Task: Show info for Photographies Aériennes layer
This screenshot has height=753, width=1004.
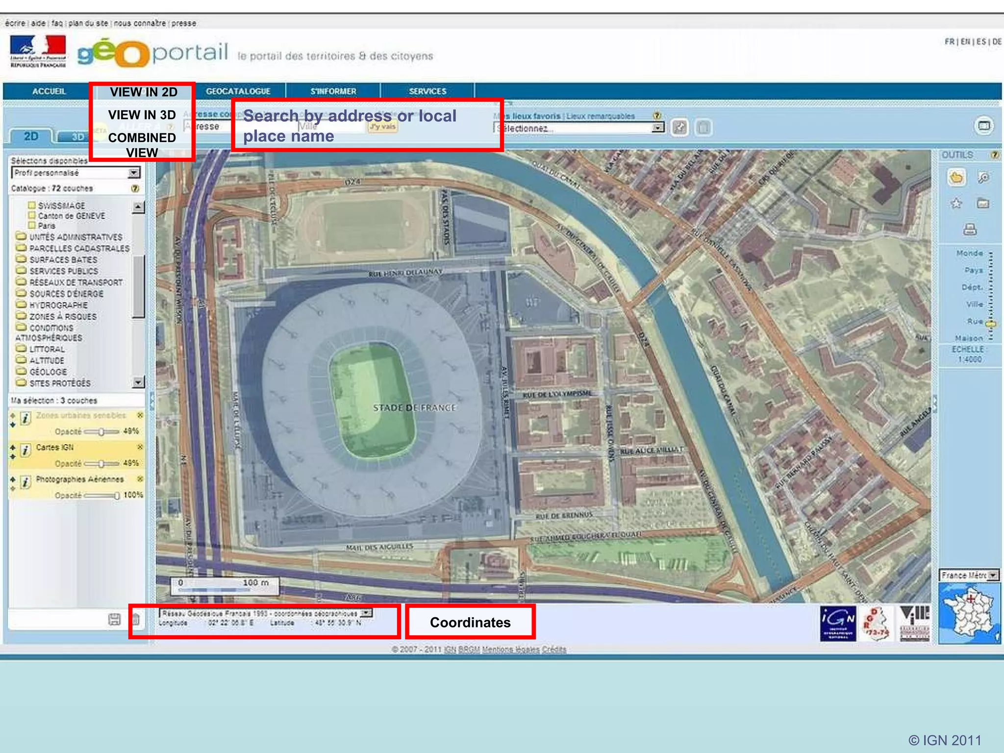Action: [25, 482]
